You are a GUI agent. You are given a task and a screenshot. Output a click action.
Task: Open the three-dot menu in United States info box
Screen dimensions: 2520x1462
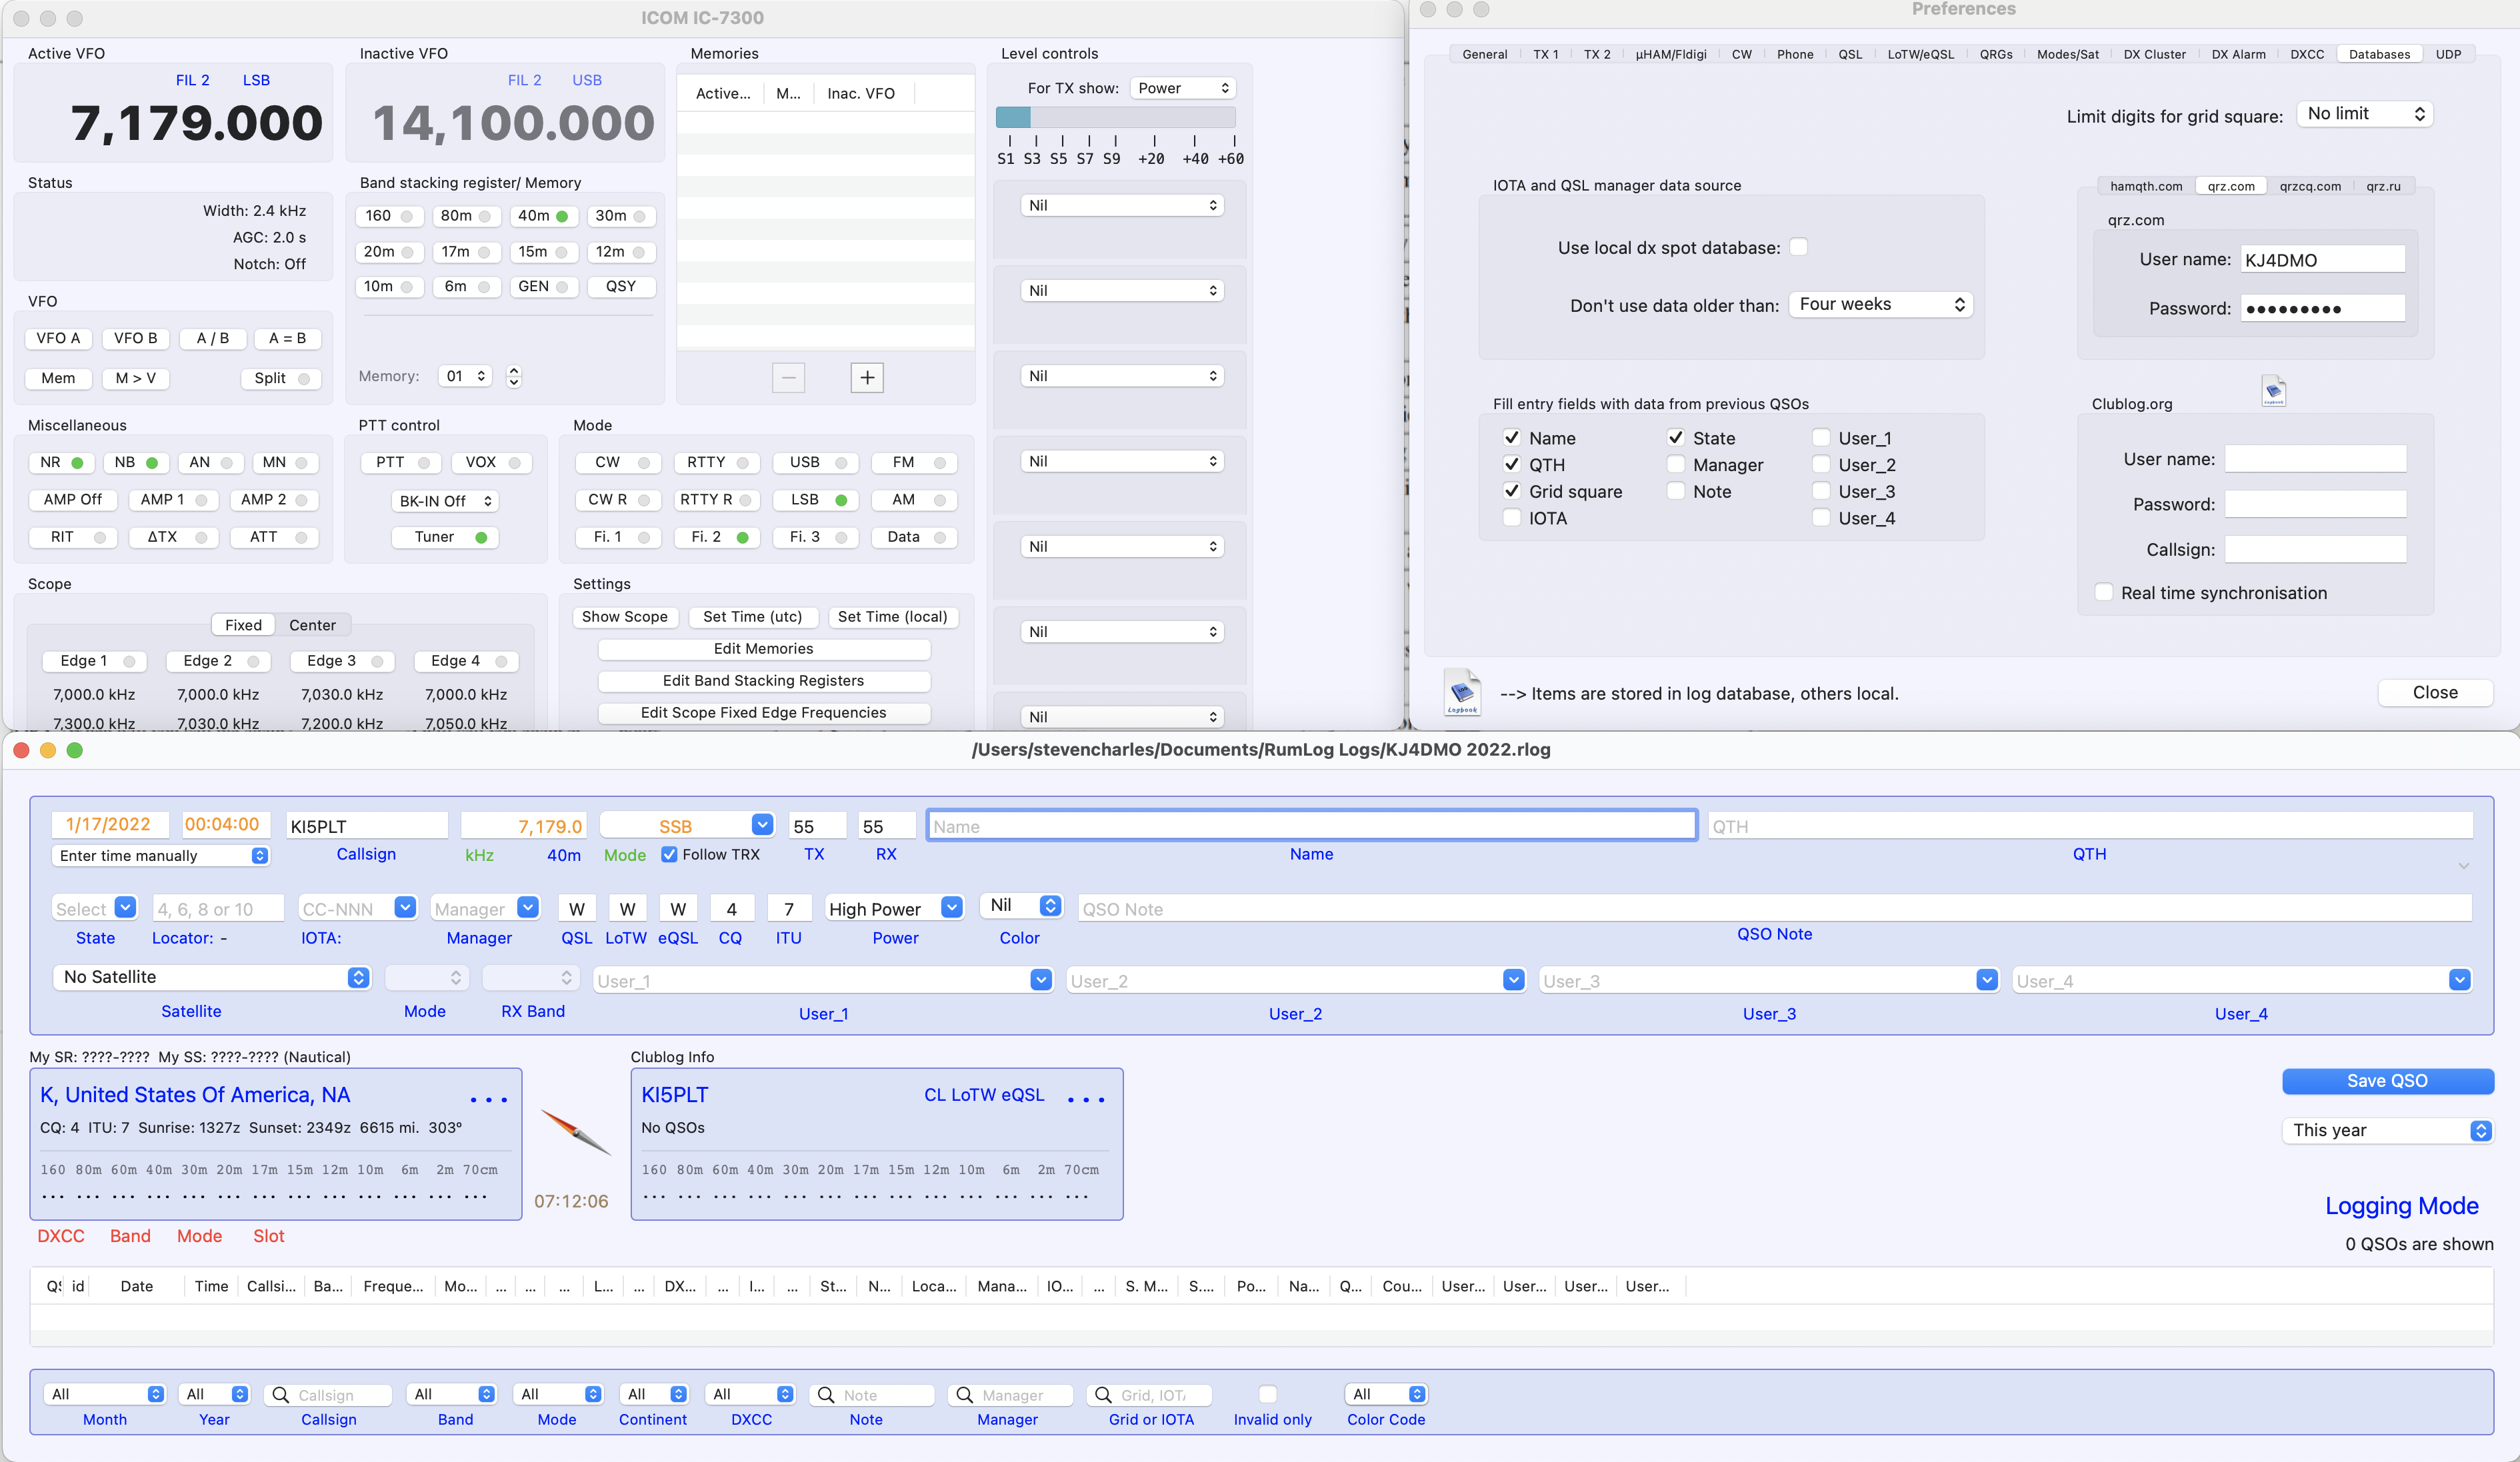tap(489, 1099)
